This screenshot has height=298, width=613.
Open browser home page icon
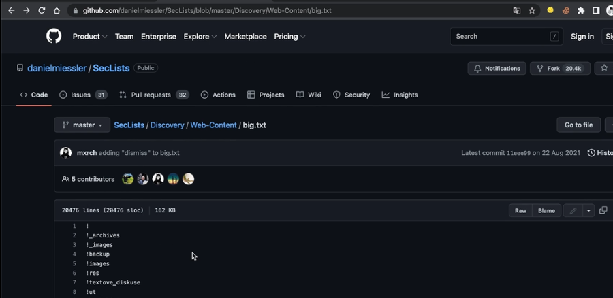pyautogui.click(x=57, y=10)
